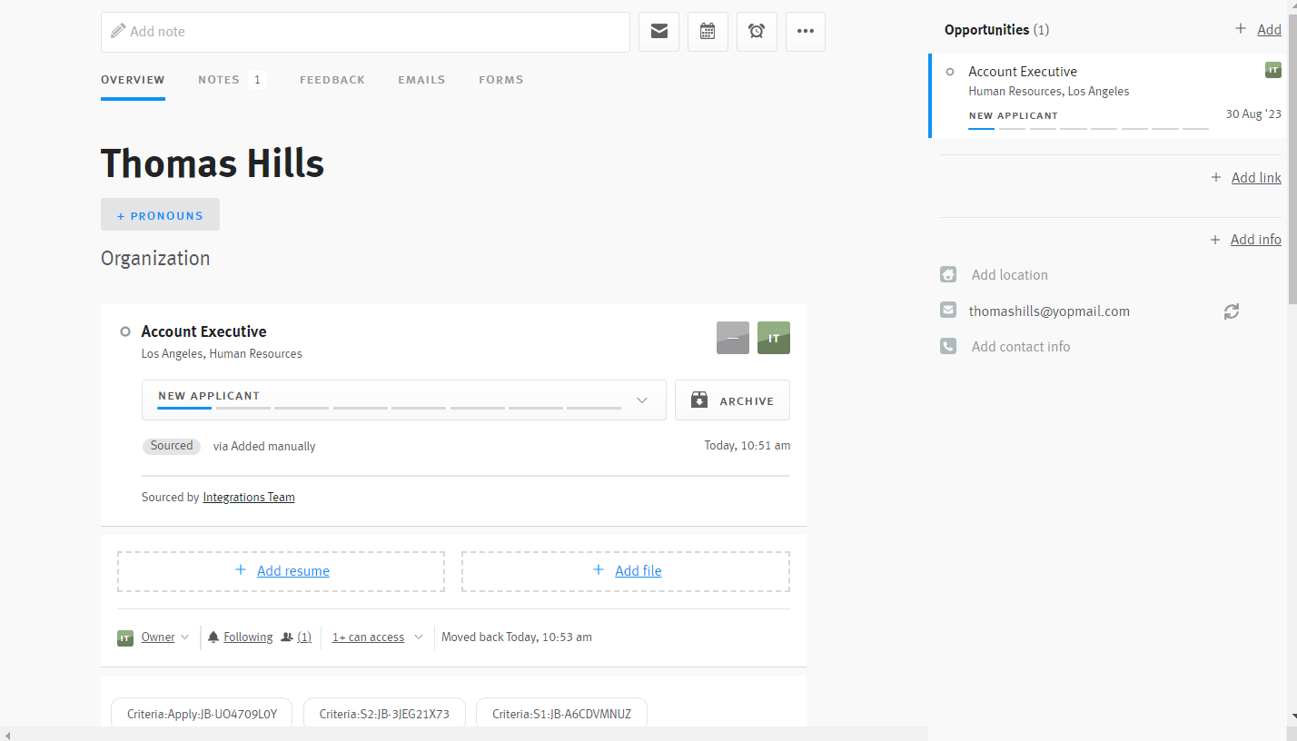
Task: Click the Criteria:S2:JB-3JEG21X73 tag
Action: [x=384, y=714]
